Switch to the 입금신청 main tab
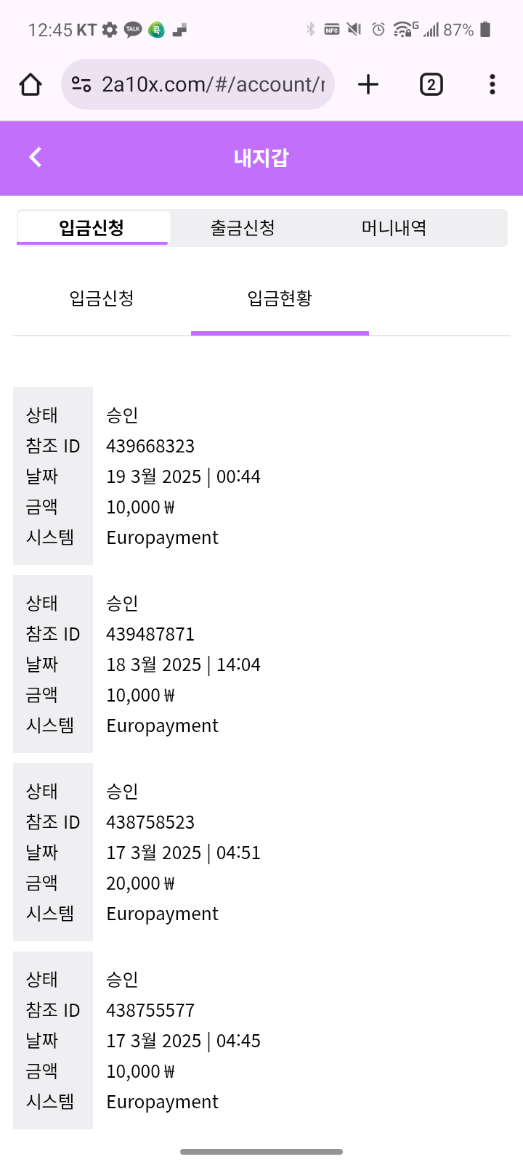 92,228
